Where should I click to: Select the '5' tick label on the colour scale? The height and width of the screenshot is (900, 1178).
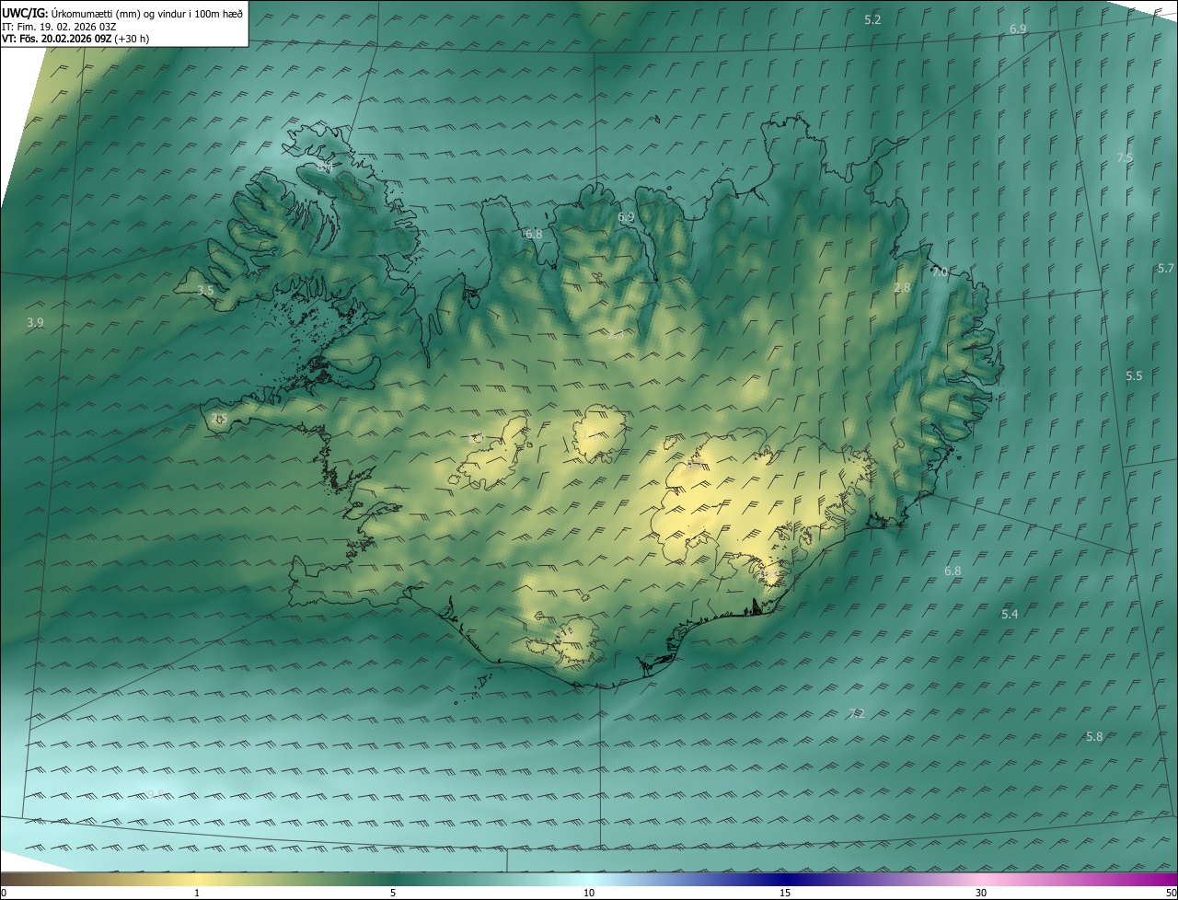coord(393,893)
